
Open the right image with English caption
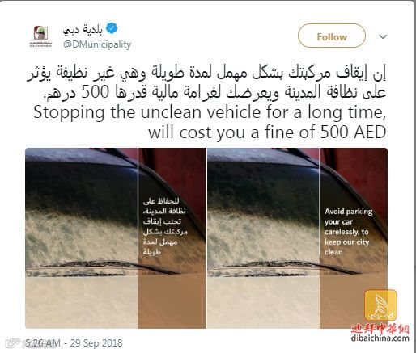[x=297, y=238]
